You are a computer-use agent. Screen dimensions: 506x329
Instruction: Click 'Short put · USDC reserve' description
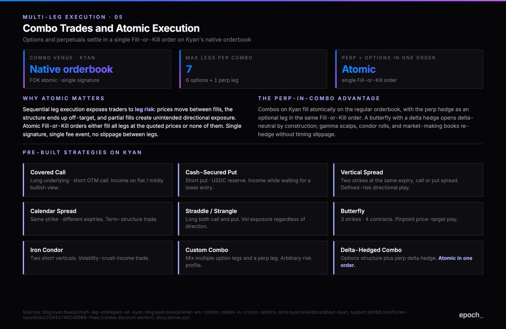pos(248,184)
